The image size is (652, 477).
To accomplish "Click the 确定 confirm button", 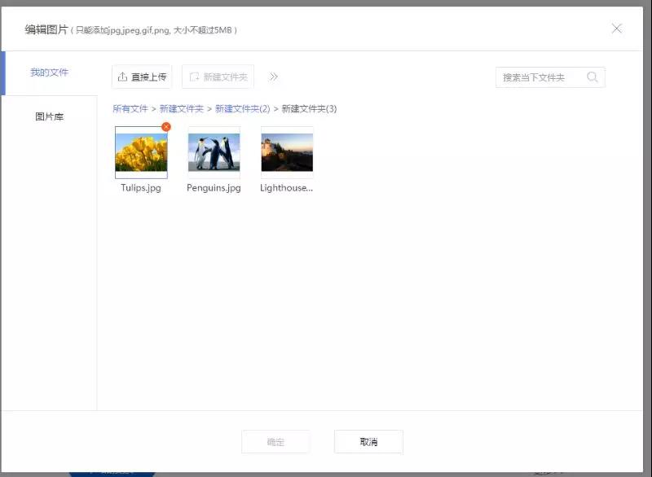I will point(275,442).
